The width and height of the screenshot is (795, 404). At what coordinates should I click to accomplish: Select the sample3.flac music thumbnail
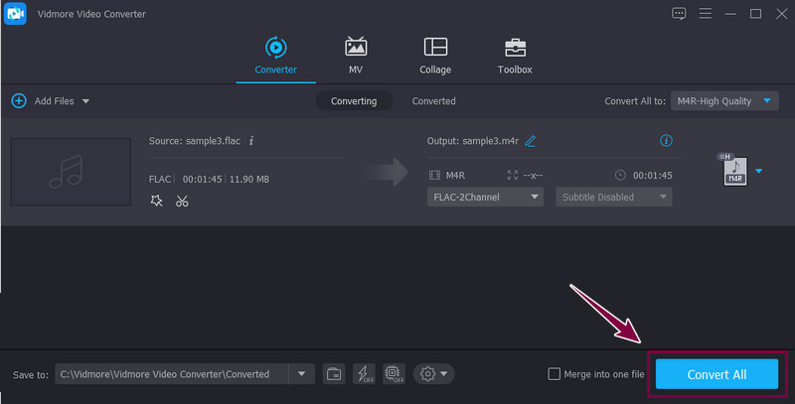tap(71, 172)
